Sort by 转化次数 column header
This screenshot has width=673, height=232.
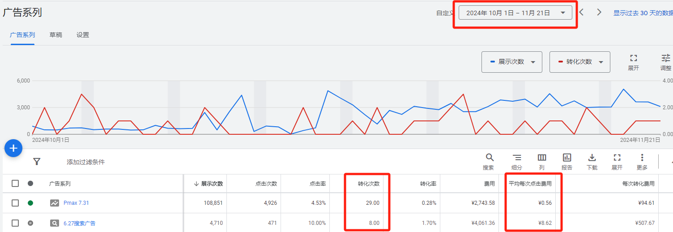pyautogui.click(x=369, y=183)
